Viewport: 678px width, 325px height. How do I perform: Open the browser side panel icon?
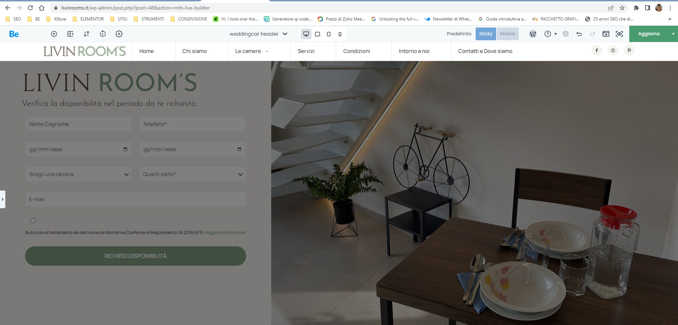(x=648, y=8)
